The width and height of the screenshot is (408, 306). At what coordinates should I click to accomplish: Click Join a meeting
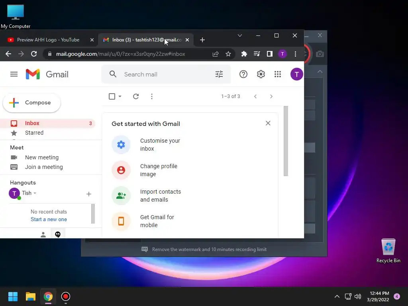tap(44, 167)
